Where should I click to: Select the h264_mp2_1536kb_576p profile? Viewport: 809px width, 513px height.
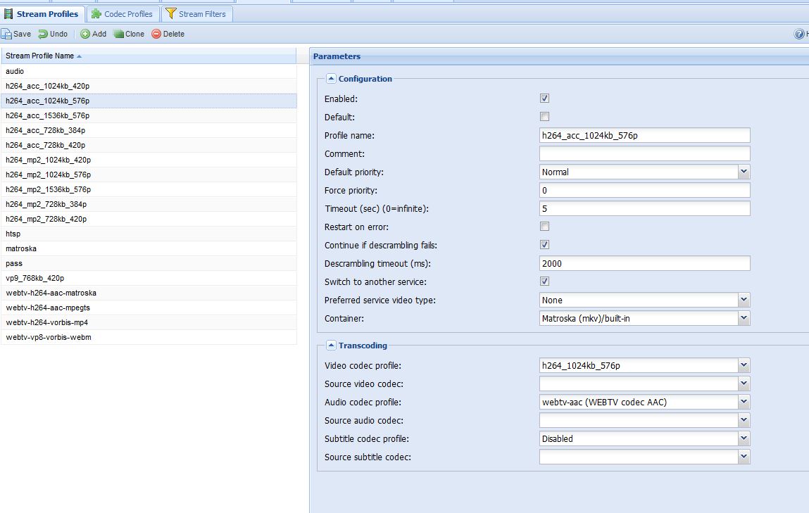149,189
